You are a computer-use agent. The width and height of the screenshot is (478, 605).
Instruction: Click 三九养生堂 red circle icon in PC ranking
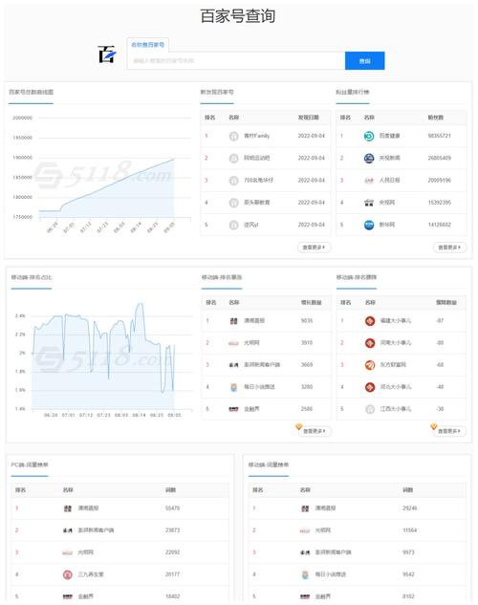pos(68,574)
